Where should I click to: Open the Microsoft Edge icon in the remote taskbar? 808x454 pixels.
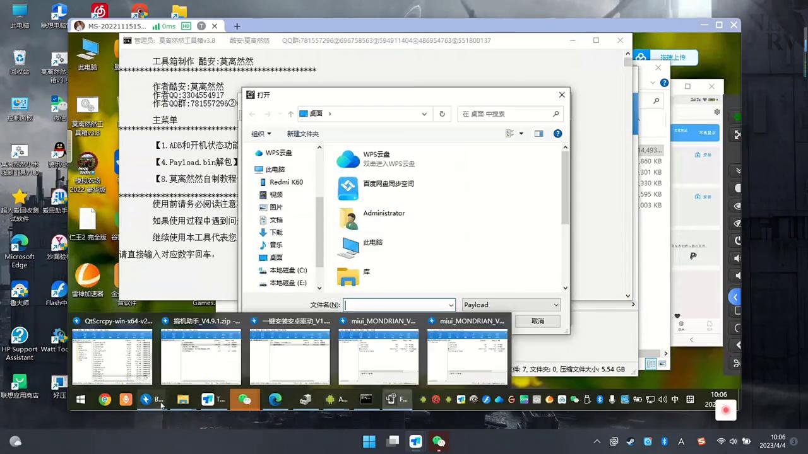[x=275, y=399]
